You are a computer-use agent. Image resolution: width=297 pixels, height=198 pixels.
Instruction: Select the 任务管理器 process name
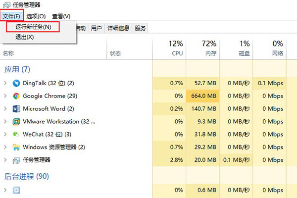[37, 160]
